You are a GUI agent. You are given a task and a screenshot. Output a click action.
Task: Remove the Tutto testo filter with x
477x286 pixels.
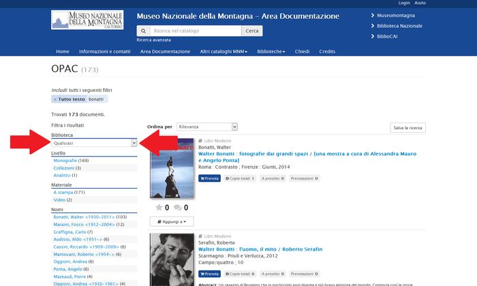coord(55,99)
